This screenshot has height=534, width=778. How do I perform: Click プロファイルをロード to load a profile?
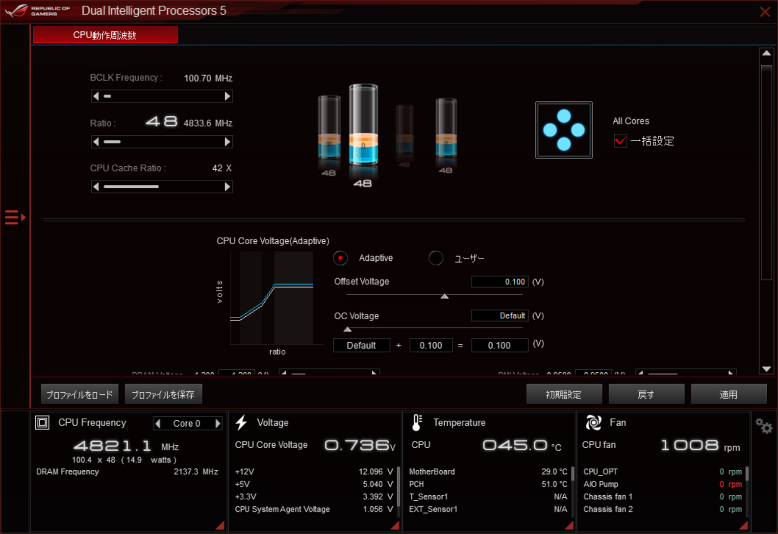(x=79, y=394)
